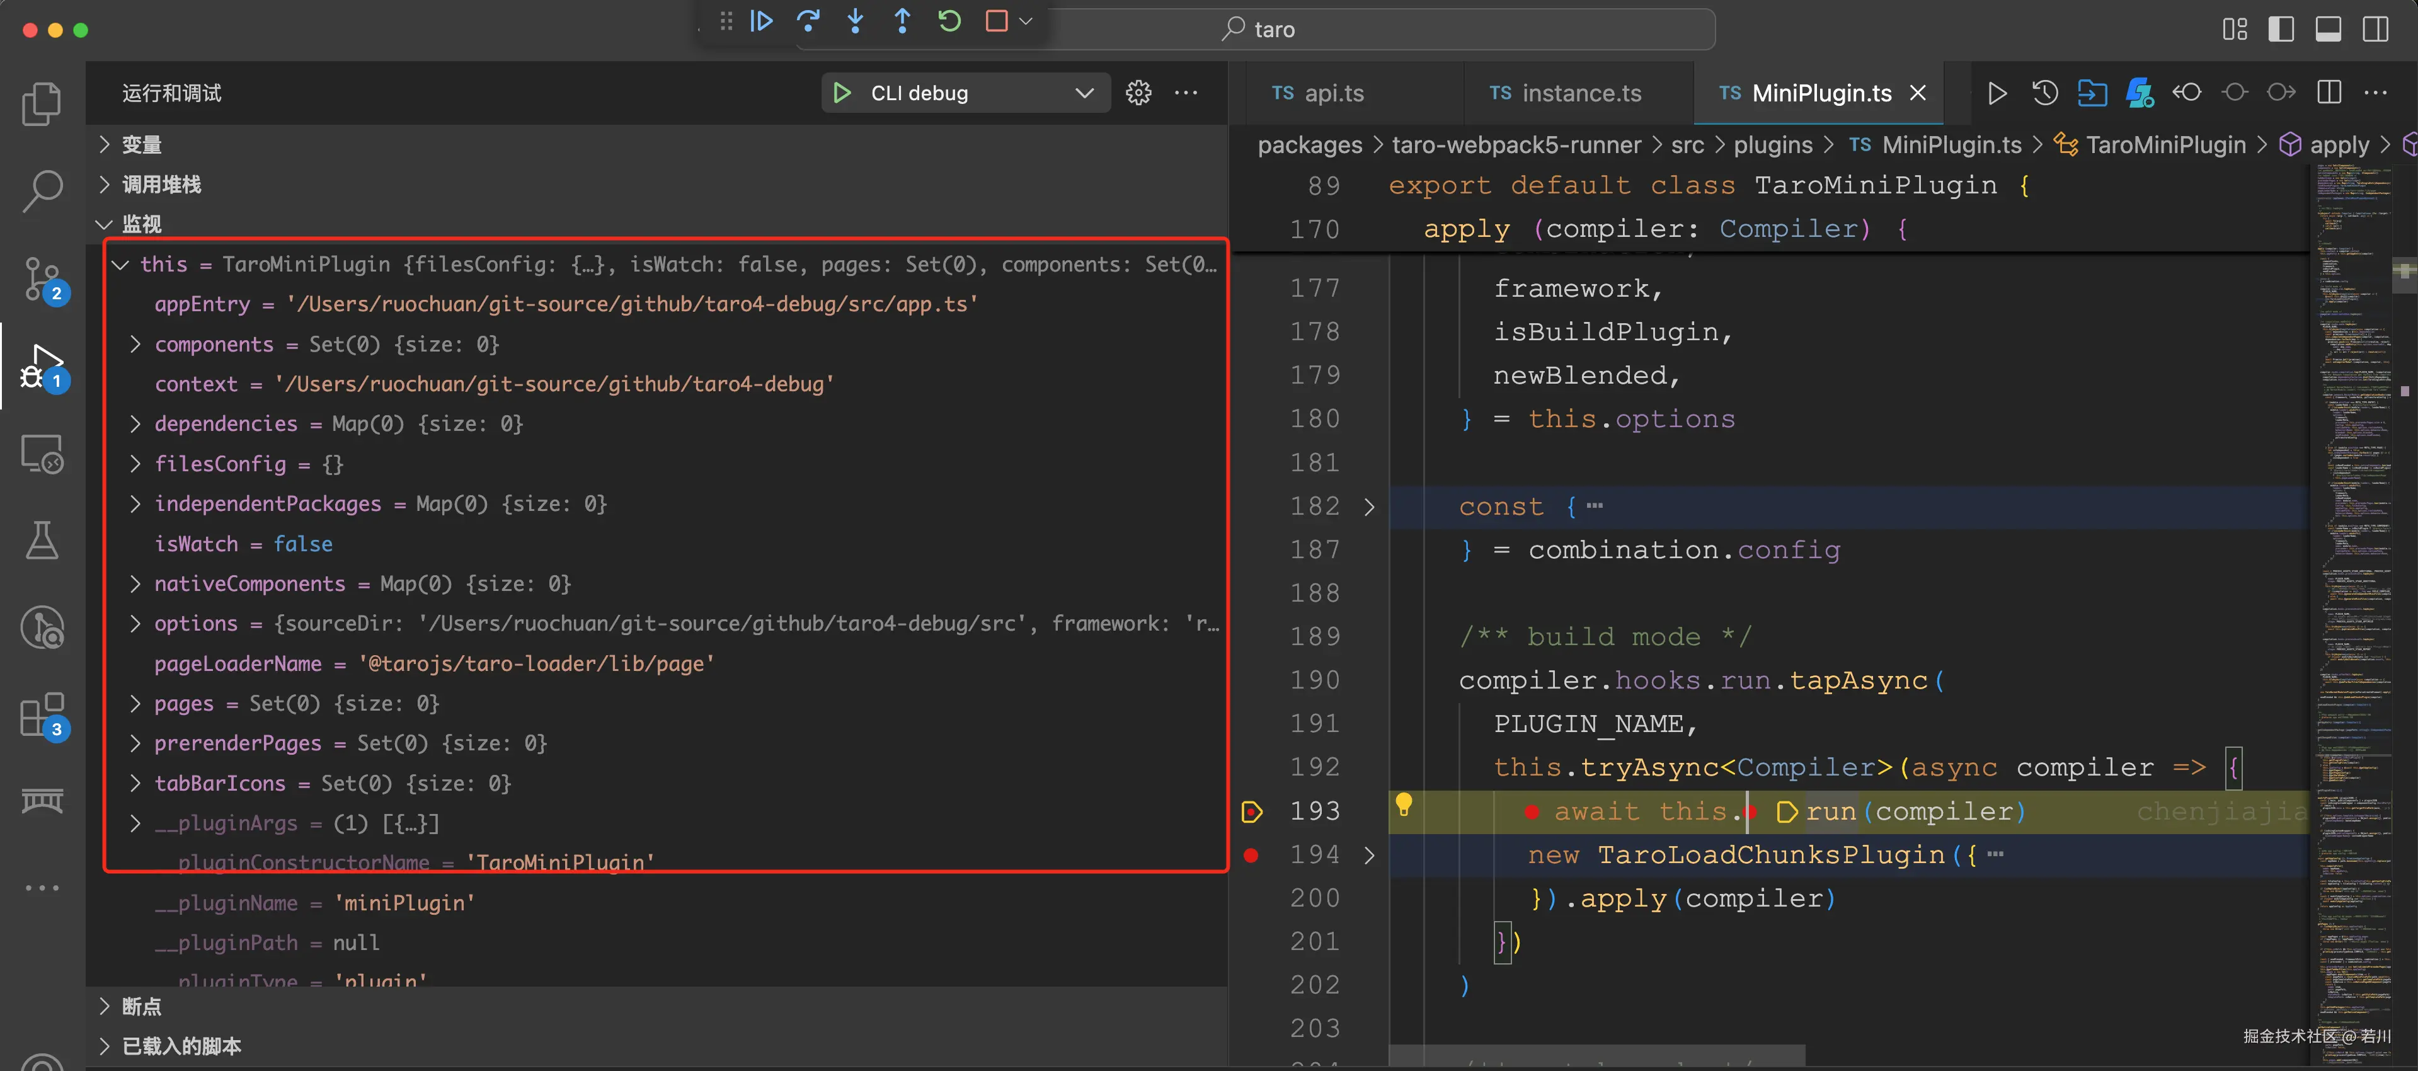Restart the debug session
The image size is (2418, 1071).
point(949,21)
